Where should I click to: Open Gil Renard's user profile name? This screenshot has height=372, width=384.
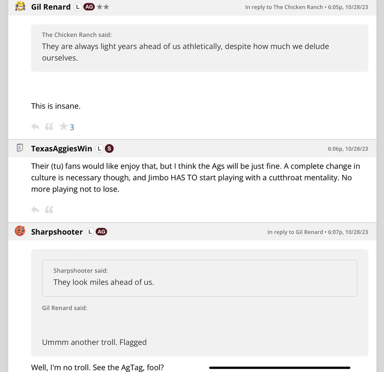click(51, 7)
